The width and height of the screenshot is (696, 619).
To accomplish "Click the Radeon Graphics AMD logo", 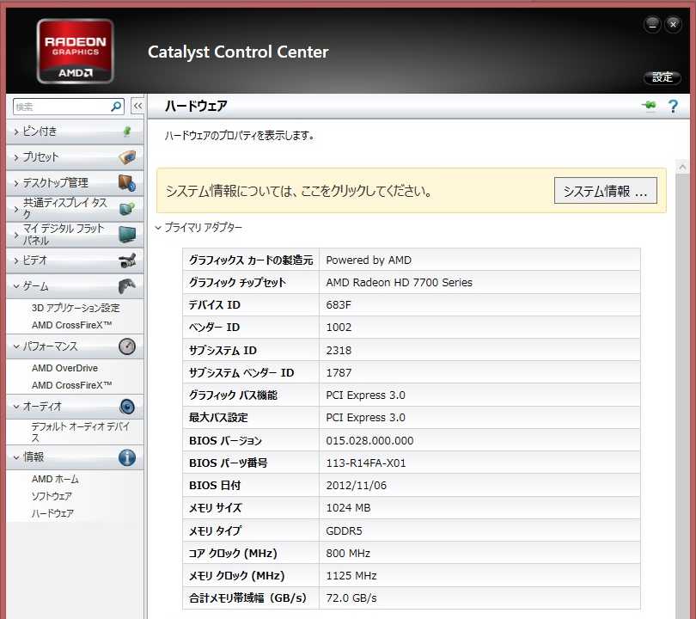I will click(76, 51).
